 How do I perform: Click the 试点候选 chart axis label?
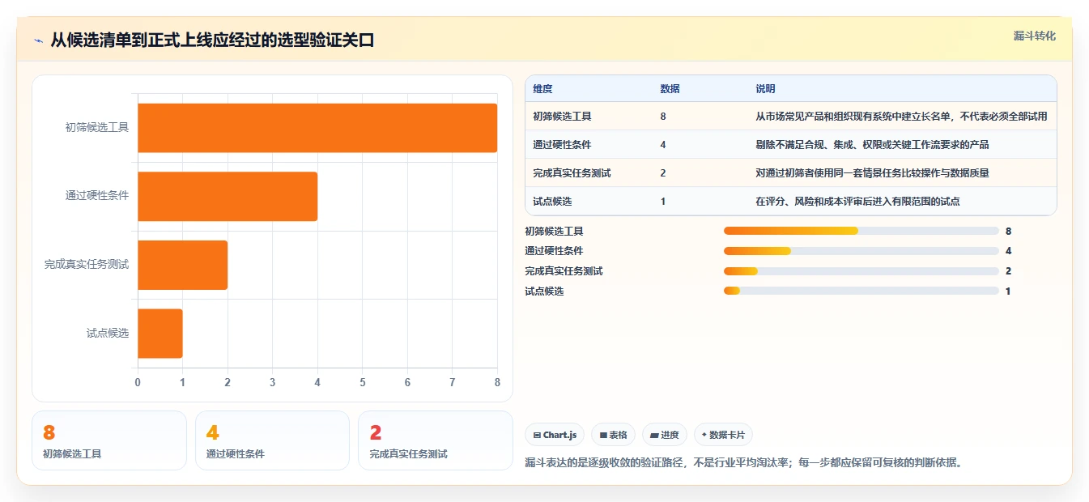(108, 333)
